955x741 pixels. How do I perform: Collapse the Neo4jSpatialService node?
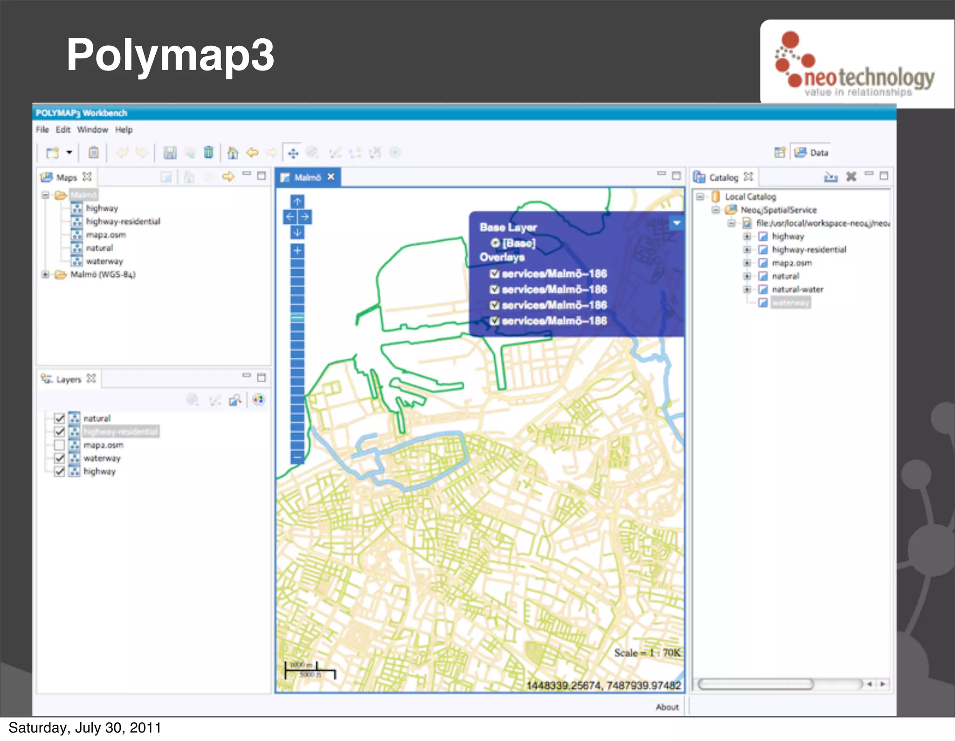(x=716, y=210)
